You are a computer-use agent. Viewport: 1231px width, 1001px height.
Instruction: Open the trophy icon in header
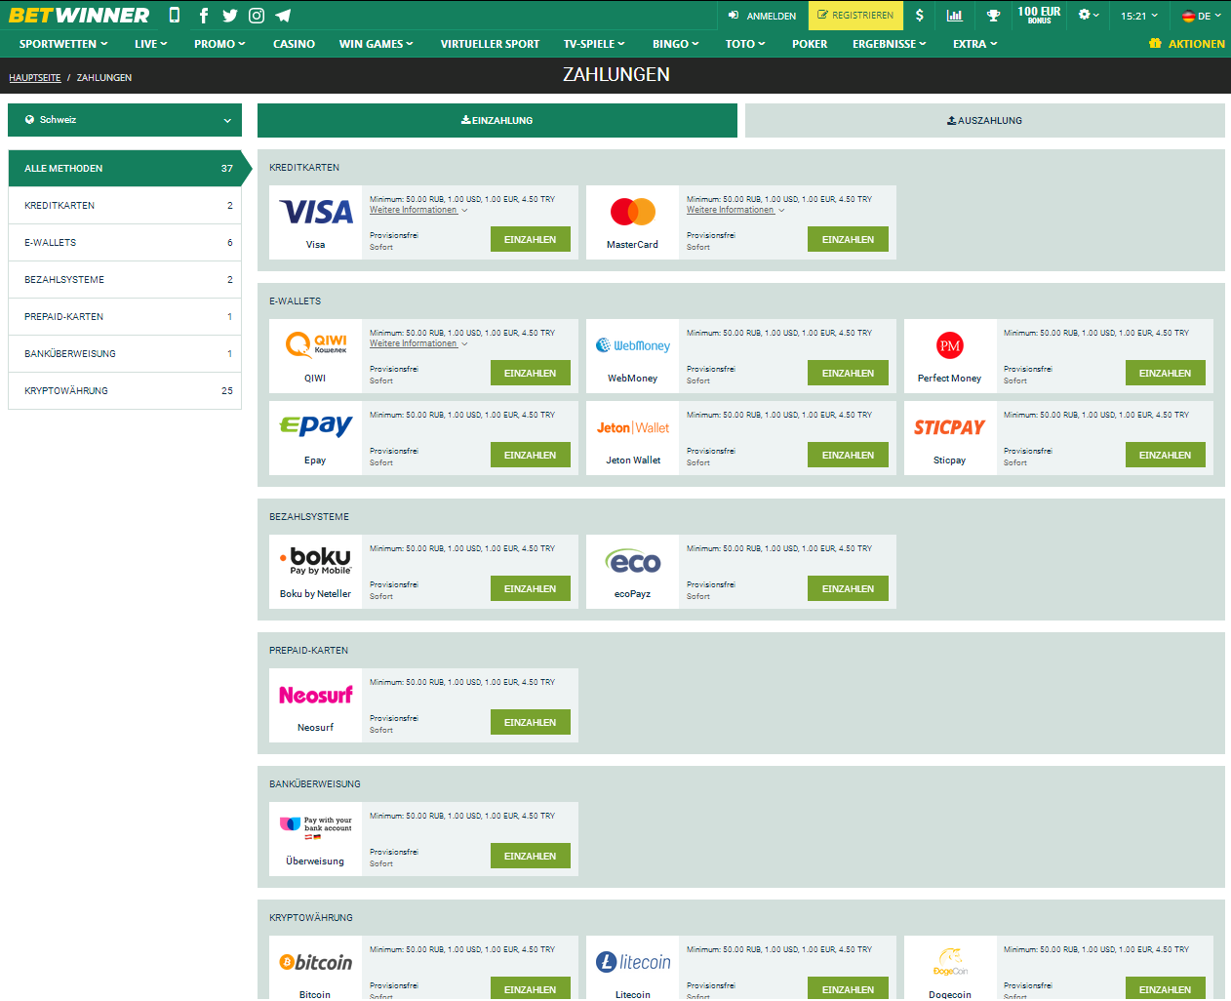click(x=993, y=15)
